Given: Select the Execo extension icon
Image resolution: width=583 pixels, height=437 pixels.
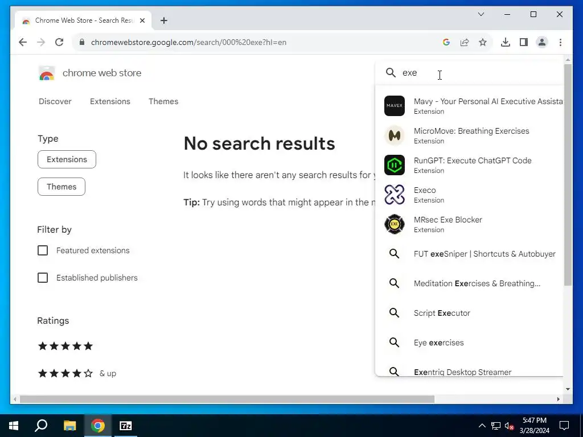Looking at the screenshot, I should [394, 195].
